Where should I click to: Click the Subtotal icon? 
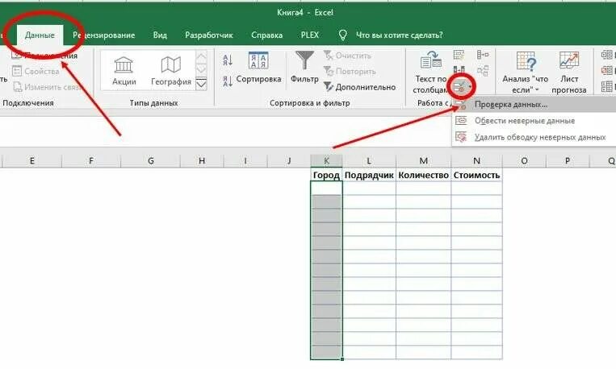tap(606, 86)
